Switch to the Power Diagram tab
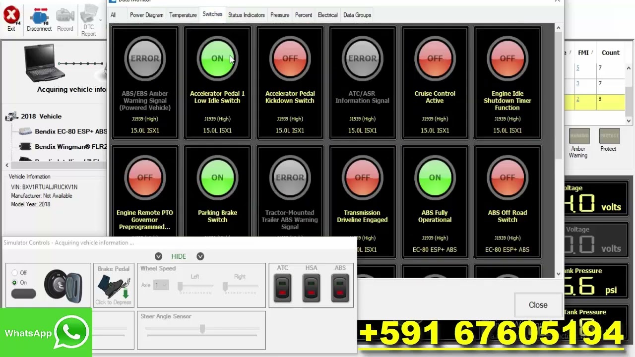This screenshot has width=635, height=357. [146, 15]
